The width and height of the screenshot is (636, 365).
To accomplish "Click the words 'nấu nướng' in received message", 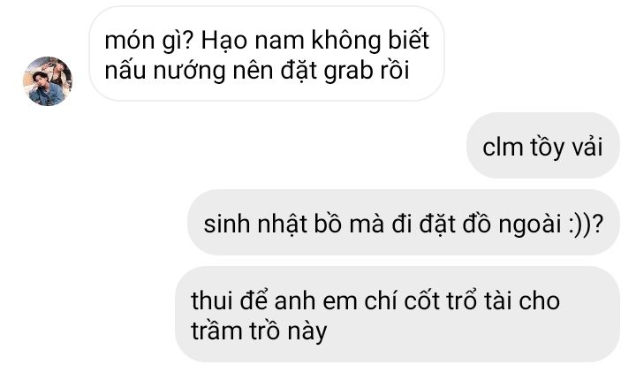I will click(x=165, y=71).
